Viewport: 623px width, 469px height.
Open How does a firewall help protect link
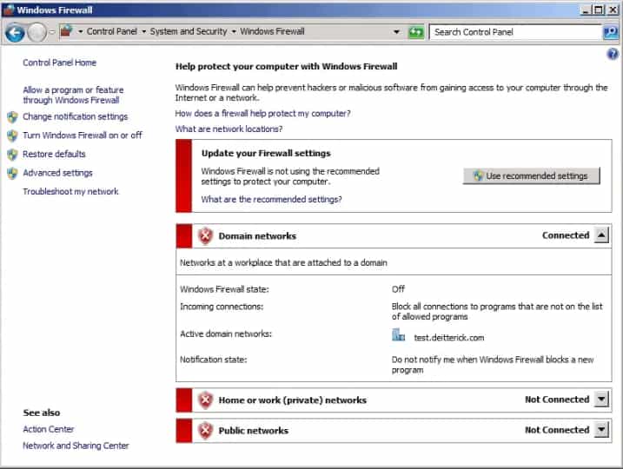coord(262,114)
